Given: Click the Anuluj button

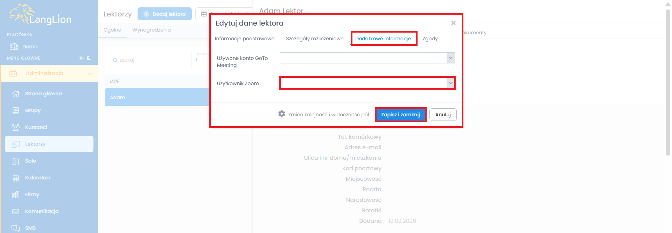Looking at the screenshot, I should 443,115.
